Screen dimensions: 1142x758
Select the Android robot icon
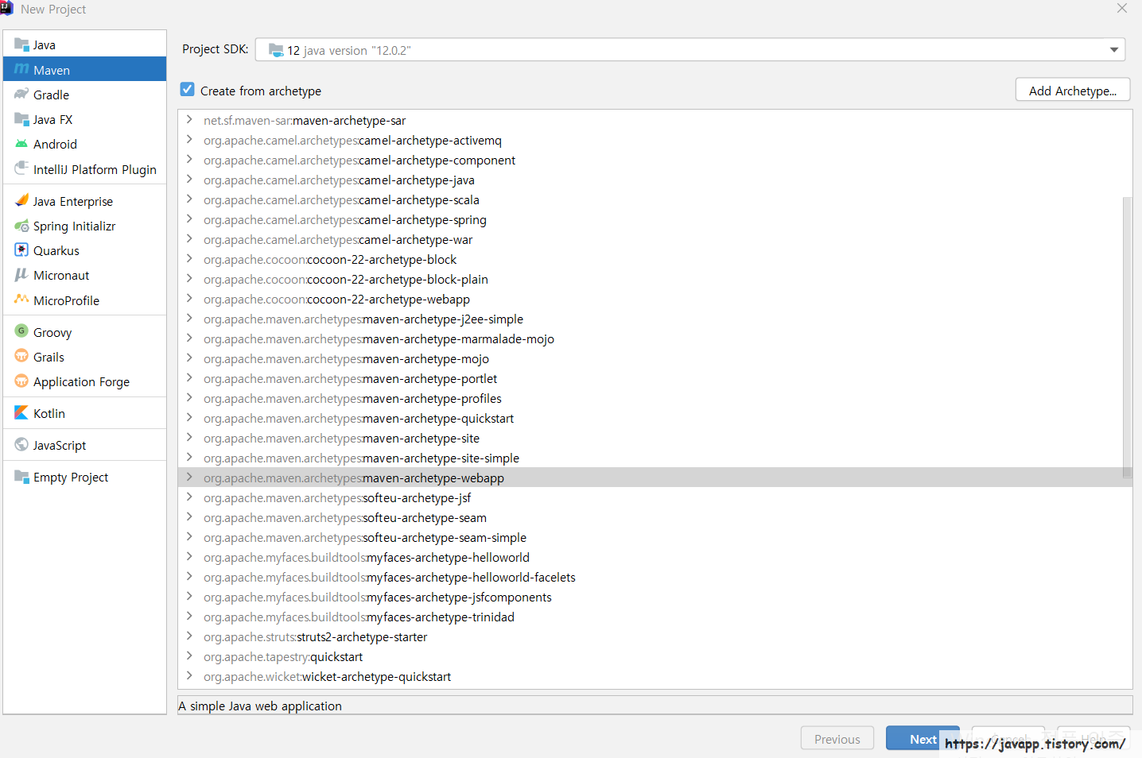pos(21,144)
